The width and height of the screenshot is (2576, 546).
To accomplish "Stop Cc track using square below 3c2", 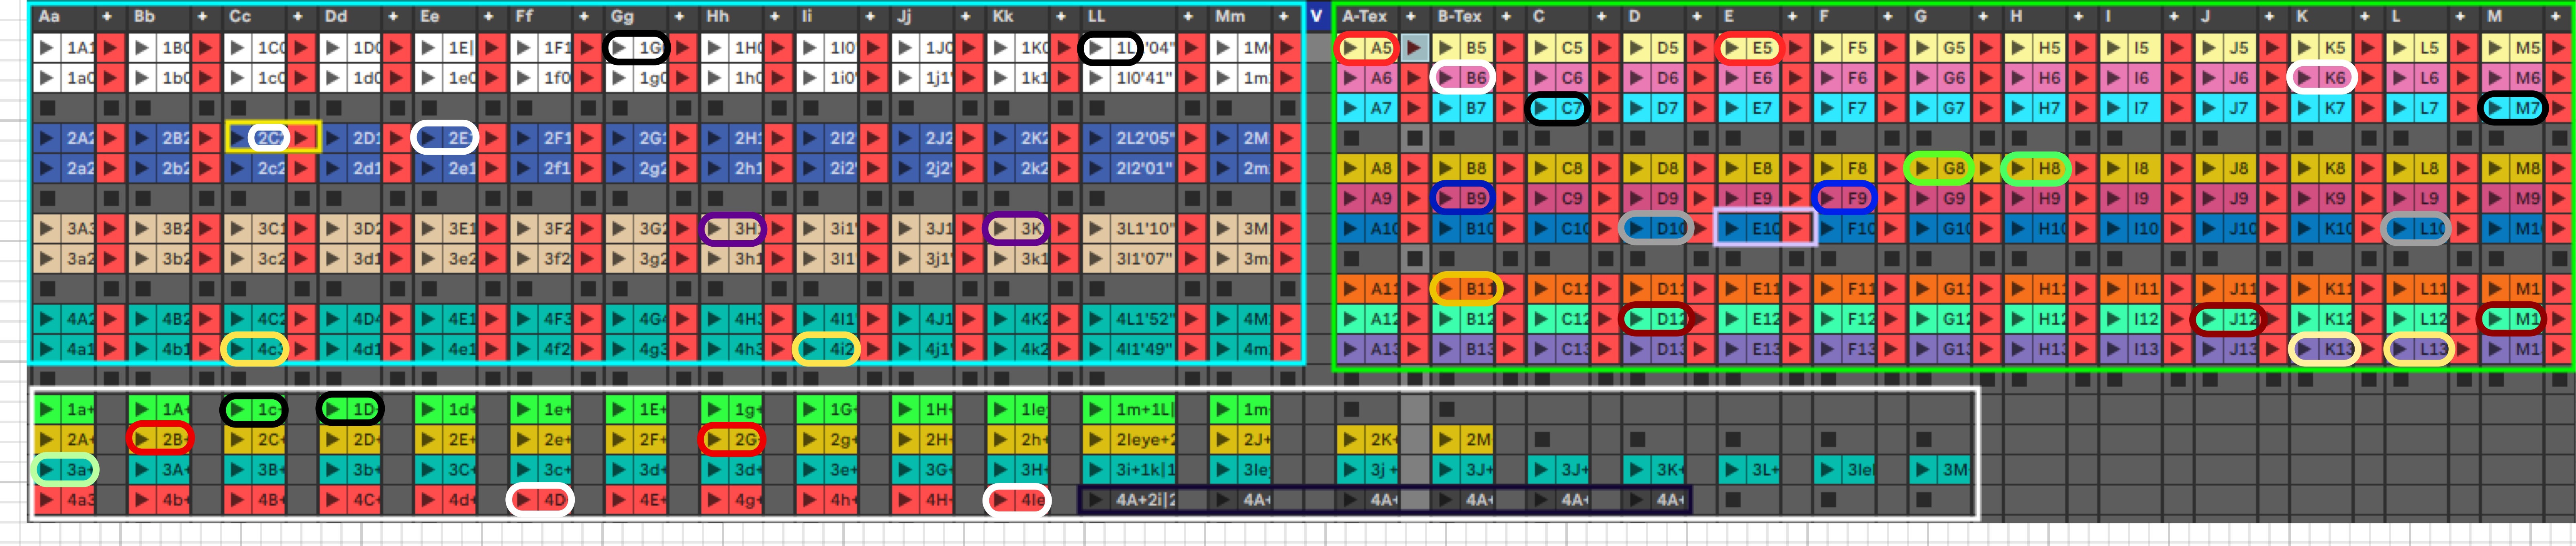I will coord(238,289).
